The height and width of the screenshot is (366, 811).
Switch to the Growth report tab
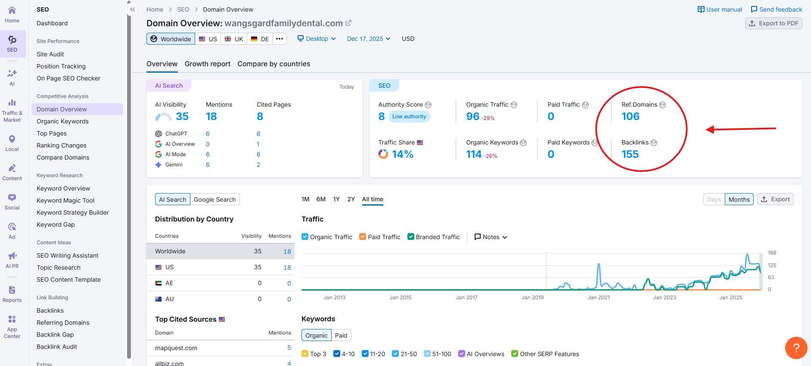pos(208,64)
